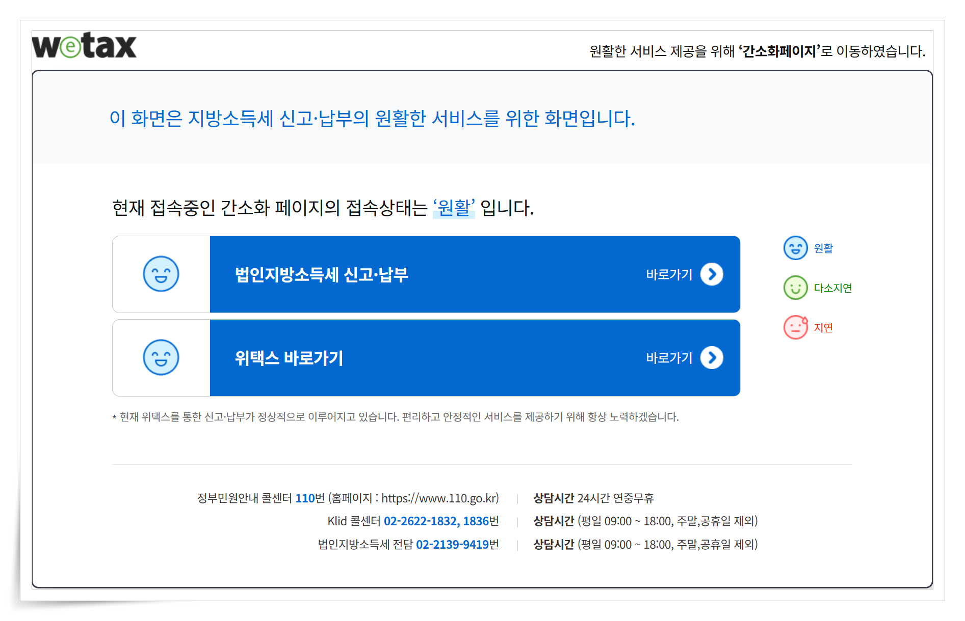
Task: Click the arrow icon on 위택스 바로가기
Action: point(712,358)
